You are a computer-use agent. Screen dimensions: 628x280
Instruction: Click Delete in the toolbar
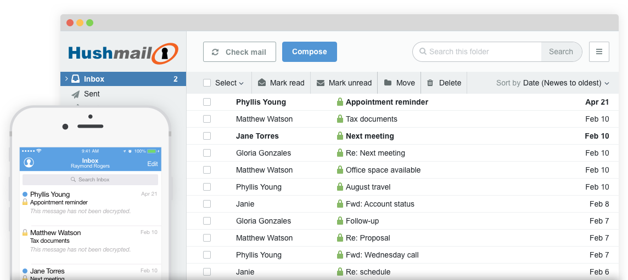click(444, 83)
